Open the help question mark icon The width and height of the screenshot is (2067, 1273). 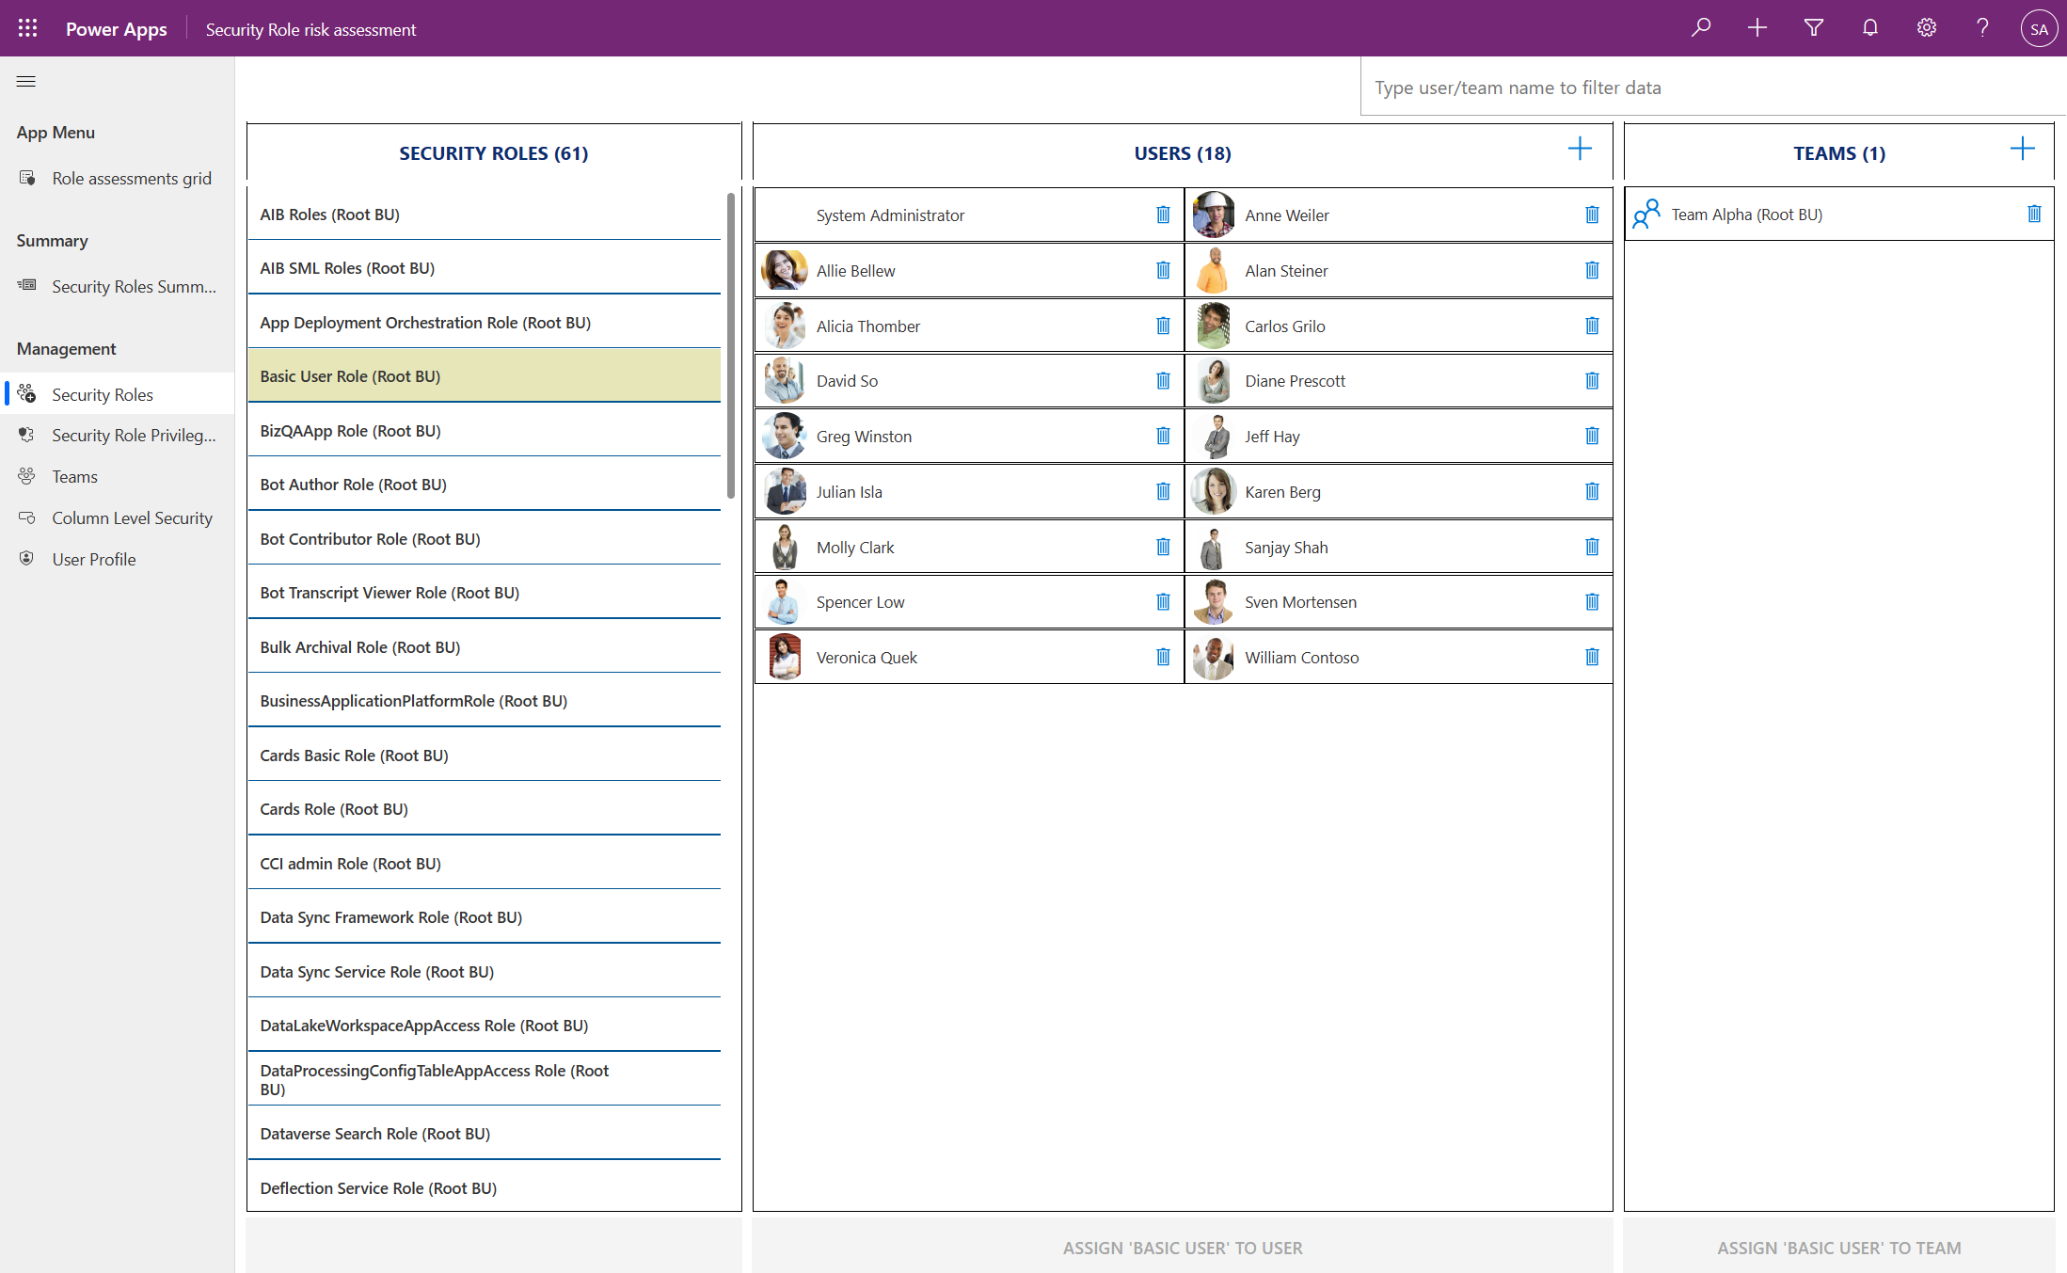coord(1981,28)
